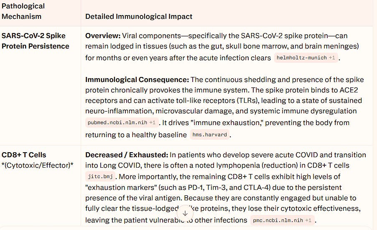Click the Detailed Immunological Impact column header
This screenshot has width=377, height=230.
(139, 16)
